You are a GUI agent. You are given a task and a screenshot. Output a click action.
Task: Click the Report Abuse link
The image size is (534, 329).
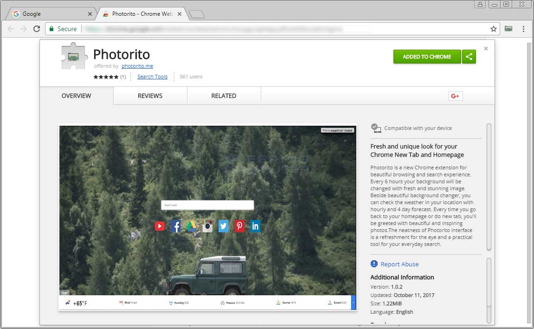[x=399, y=264]
